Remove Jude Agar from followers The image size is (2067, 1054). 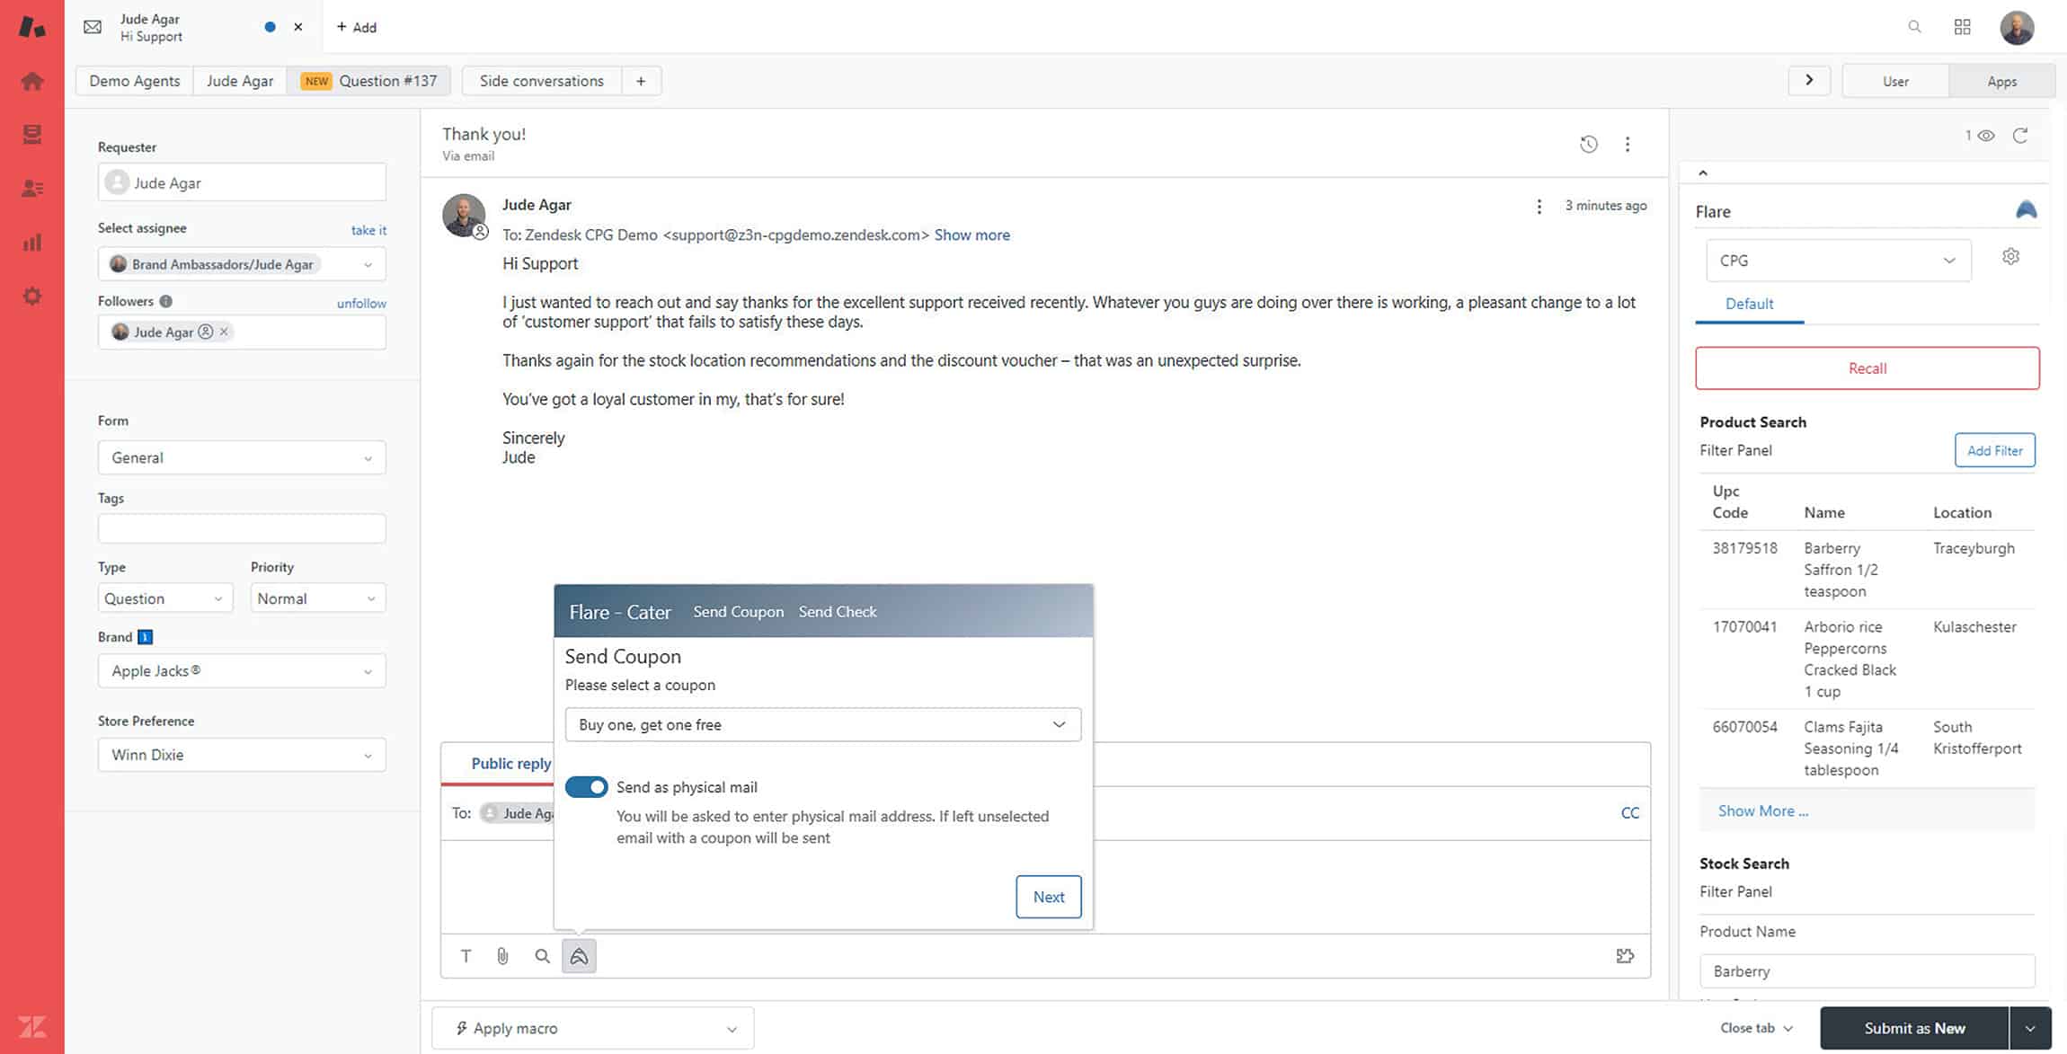(x=224, y=332)
